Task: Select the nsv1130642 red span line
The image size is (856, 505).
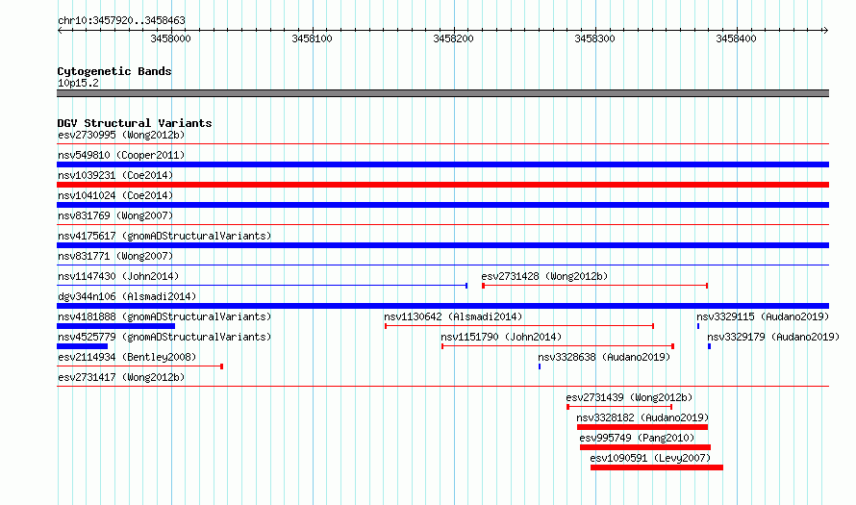Action: [519, 326]
